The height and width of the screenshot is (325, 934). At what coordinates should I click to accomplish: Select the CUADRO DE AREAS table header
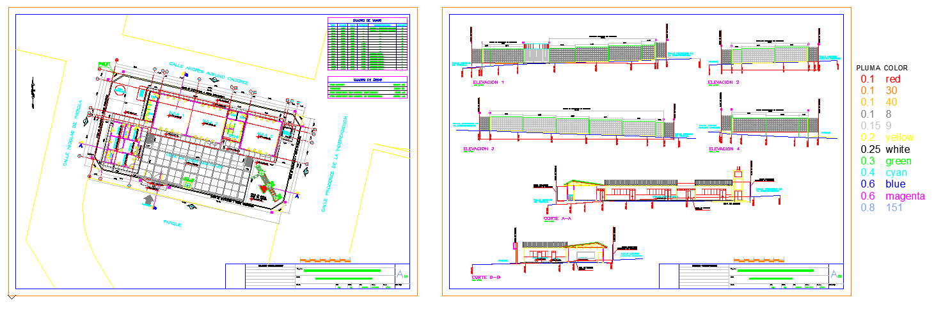point(367,80)
